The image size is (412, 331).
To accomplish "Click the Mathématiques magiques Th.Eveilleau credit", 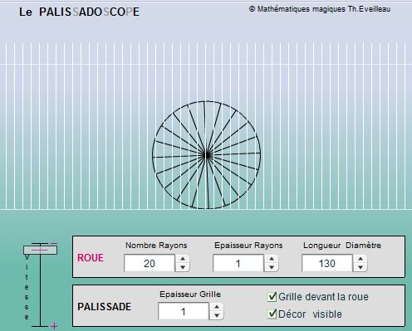I will [x=320, y=9].
